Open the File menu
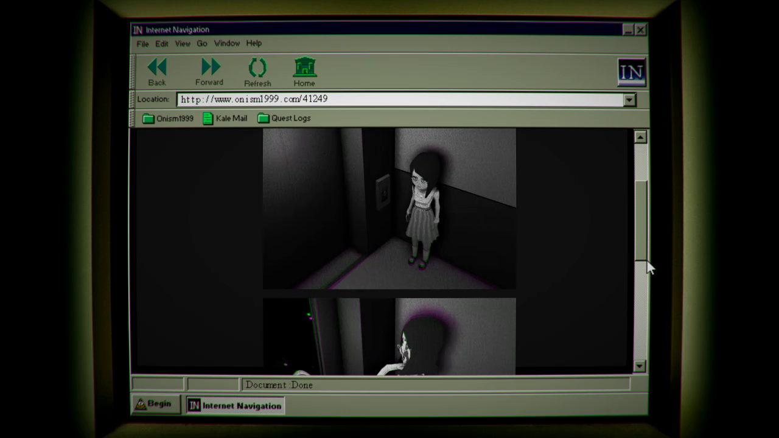The width and height of the screenshot is (779, 438). tap(142, 44)
